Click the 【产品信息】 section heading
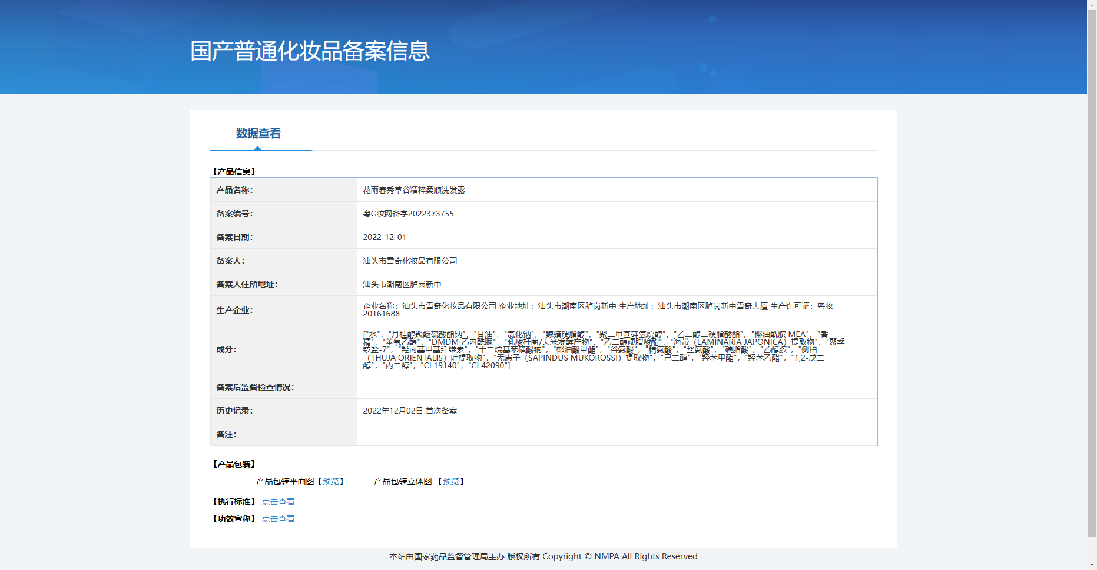The image size is (1097, 570). [x=234, y=172]
